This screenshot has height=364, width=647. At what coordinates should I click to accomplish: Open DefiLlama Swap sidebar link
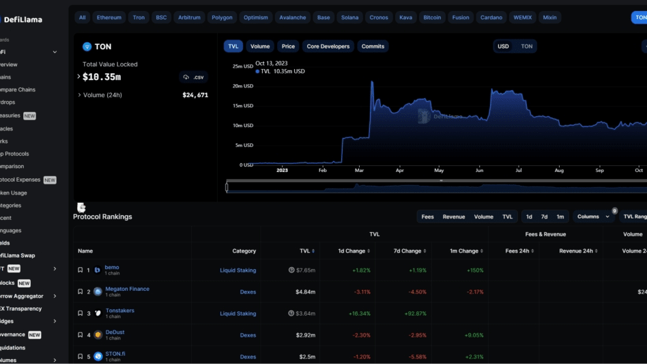point(17,255)
